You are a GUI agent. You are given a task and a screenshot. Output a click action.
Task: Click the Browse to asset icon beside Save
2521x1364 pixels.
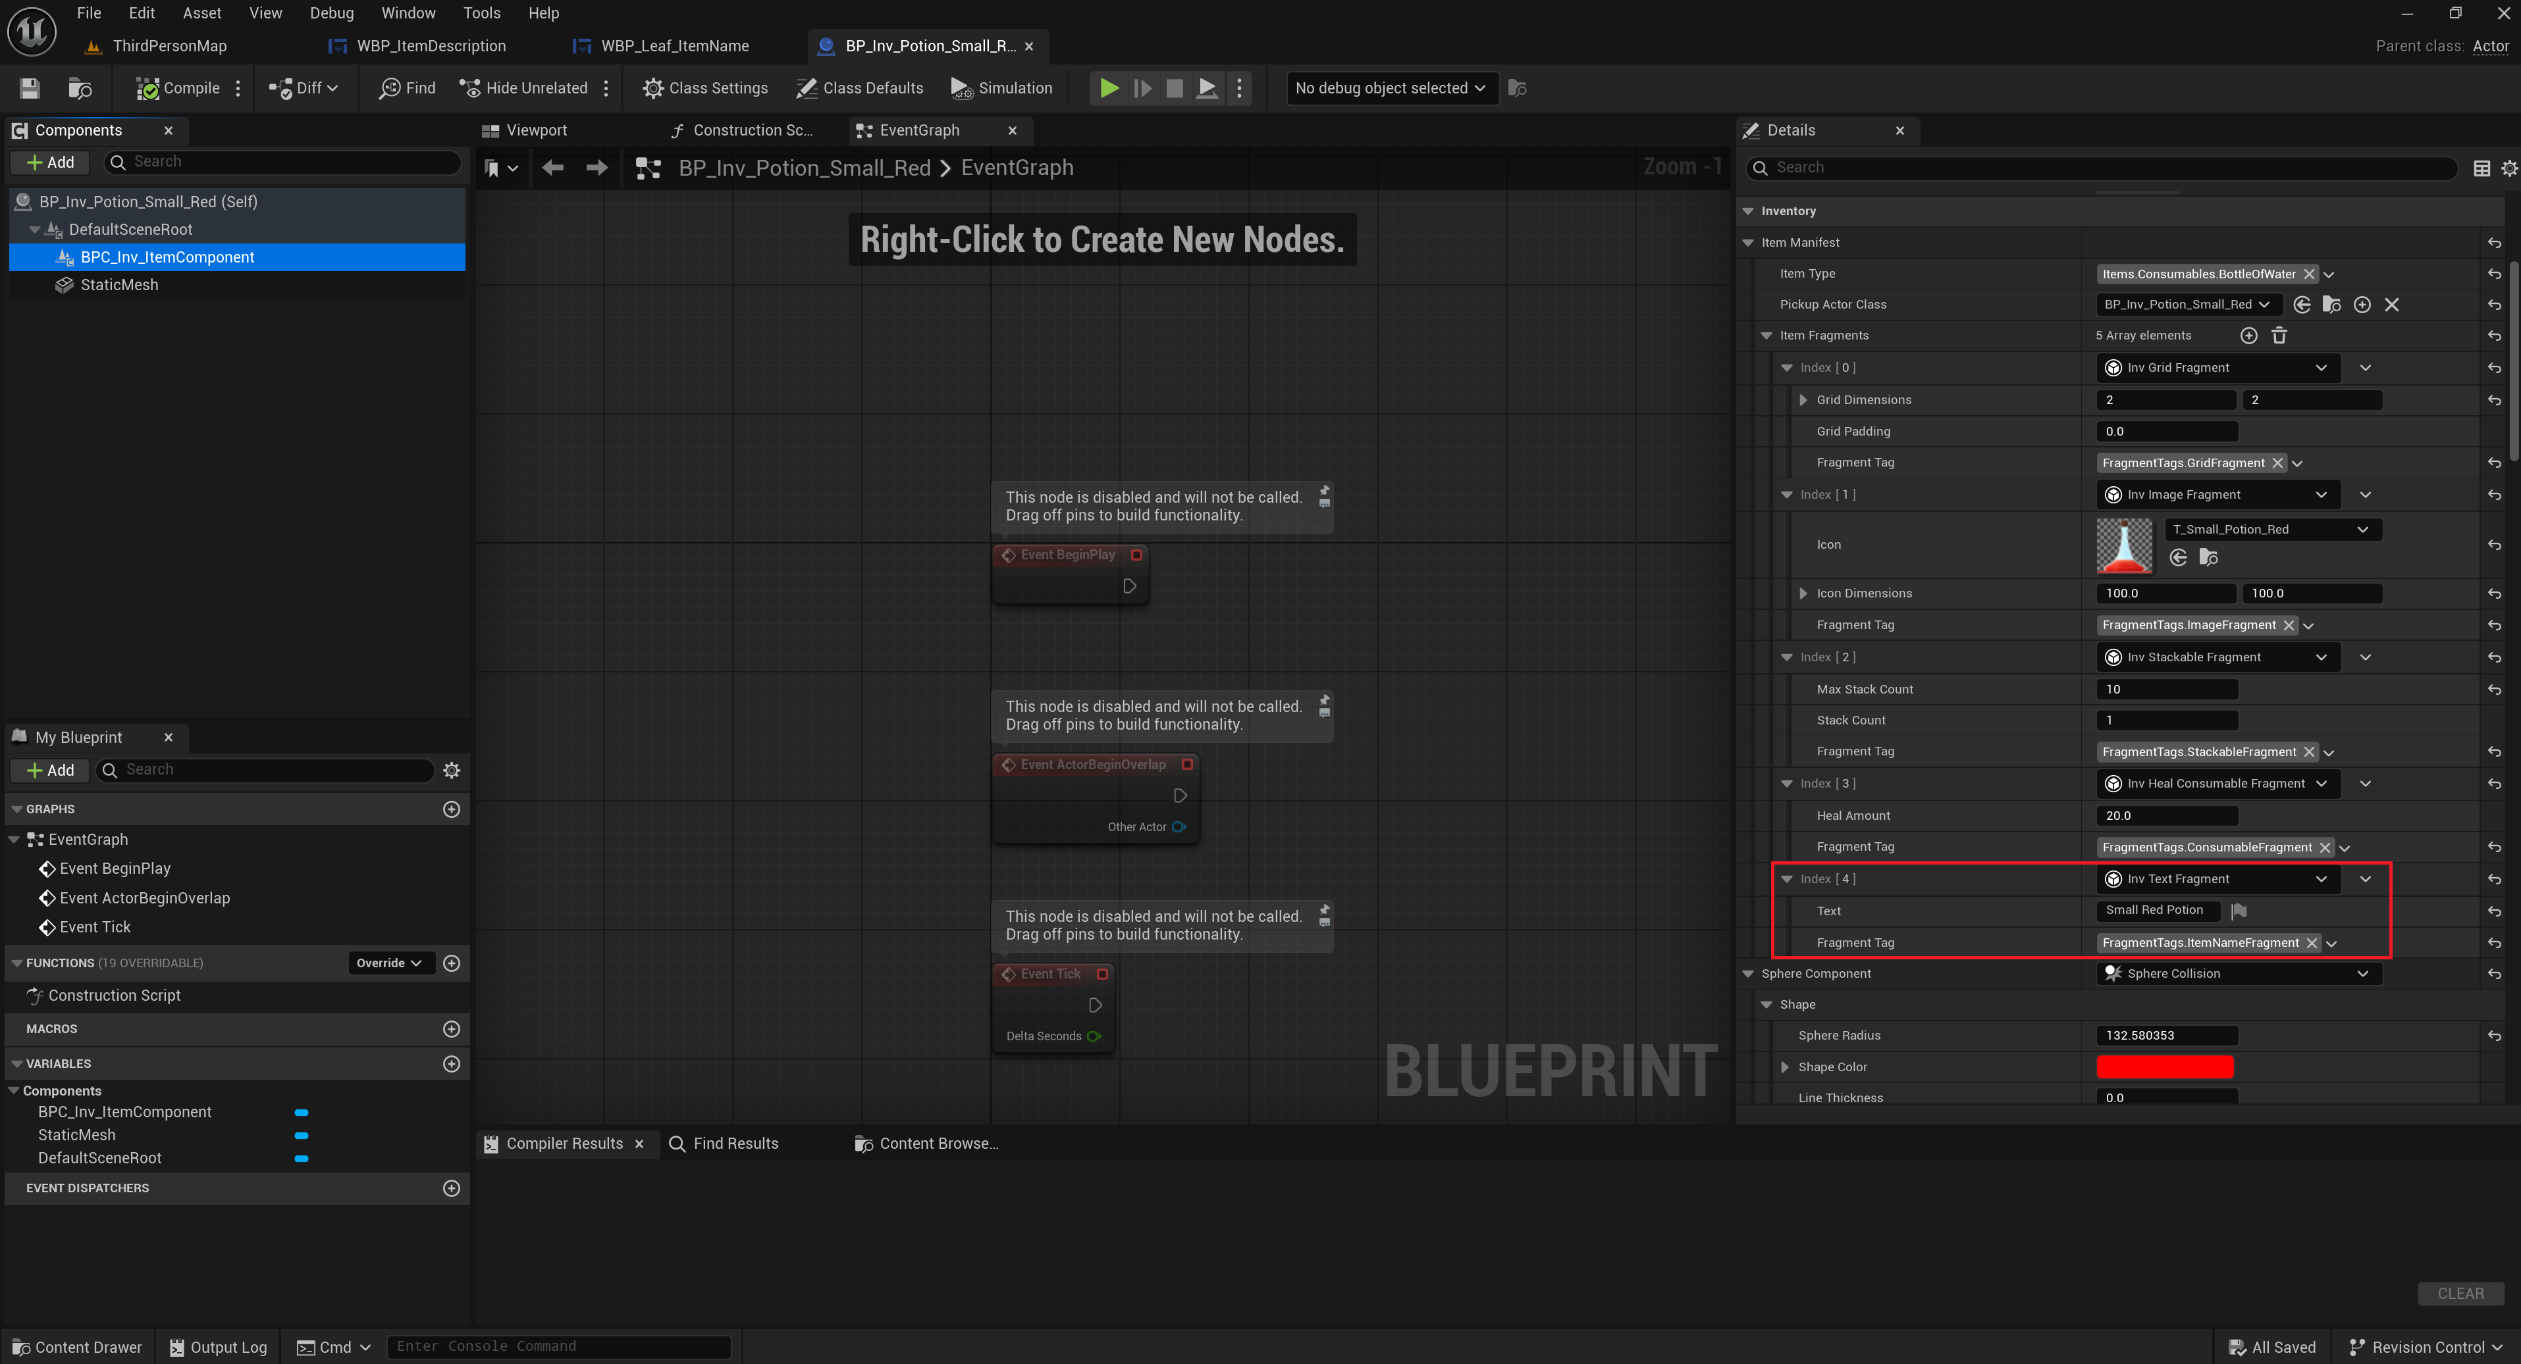click(x=79, y=88)
